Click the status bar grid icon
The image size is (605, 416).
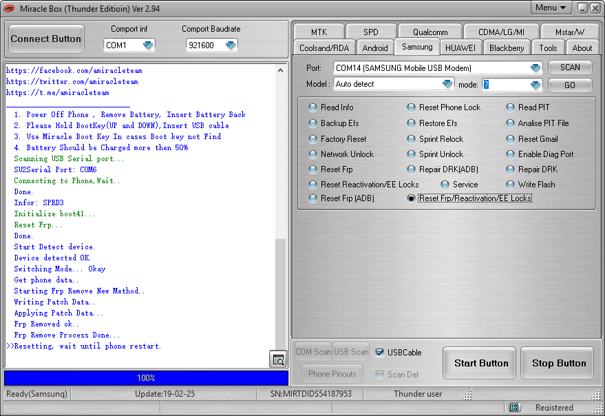tap(514, 407)
